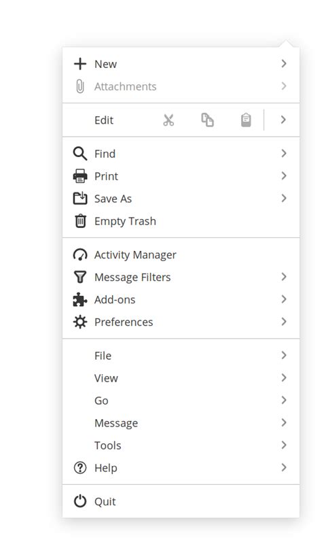The width and height of the screenshot is (322, 555).
Task: Click the Copy icon in Edit row
Action: click(x=207, y=120)
